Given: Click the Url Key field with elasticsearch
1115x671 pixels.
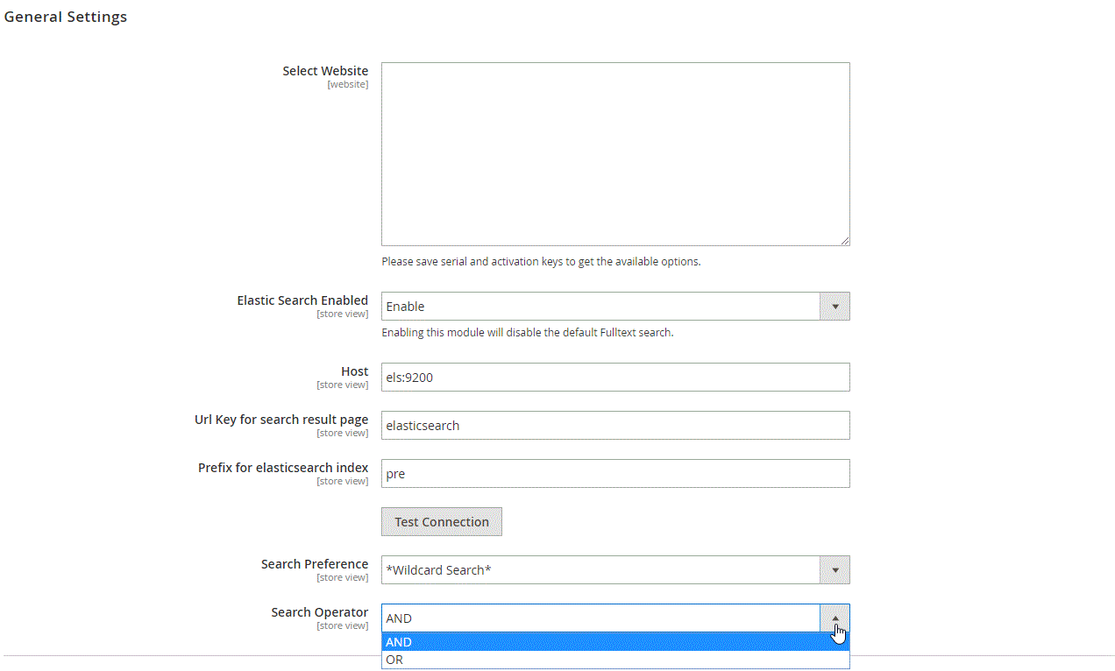Looking at the screenshot, I should tap(614, 426).
